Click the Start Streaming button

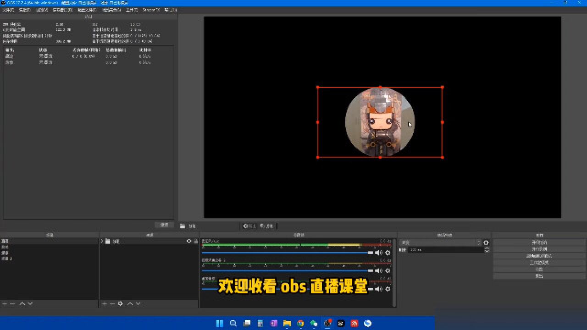click(x=540, y=242)
